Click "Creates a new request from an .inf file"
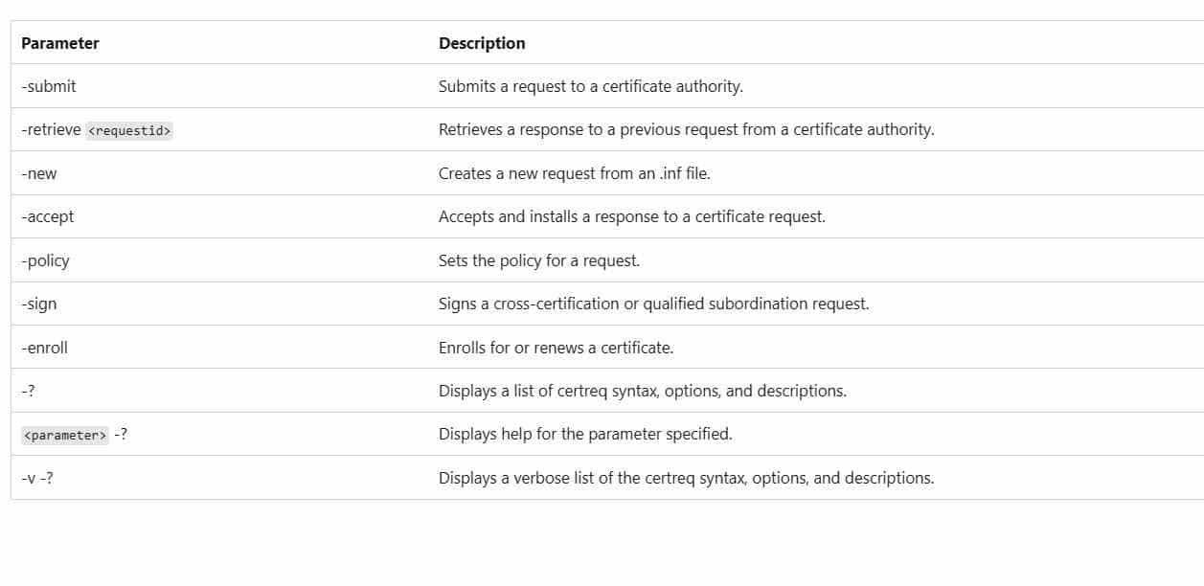The width and height of the screenshot is (1204, 586). [x=574, y=173]
